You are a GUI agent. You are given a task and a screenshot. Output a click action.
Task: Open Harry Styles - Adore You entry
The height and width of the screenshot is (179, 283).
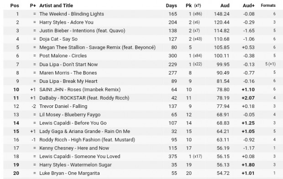[x=67, y=22]
